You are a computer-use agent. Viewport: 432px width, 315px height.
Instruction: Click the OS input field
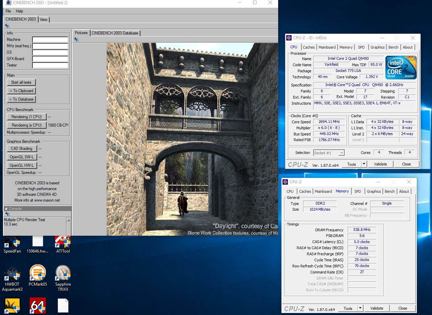pyautogui.click(x=50, y=52)
